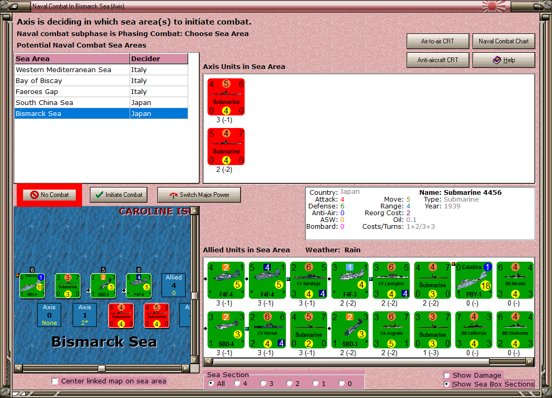The width and height of the screenshot is (552, 398).
Task: Select the BB Nevada battleship unit
Action: click(x=515, y=280)
